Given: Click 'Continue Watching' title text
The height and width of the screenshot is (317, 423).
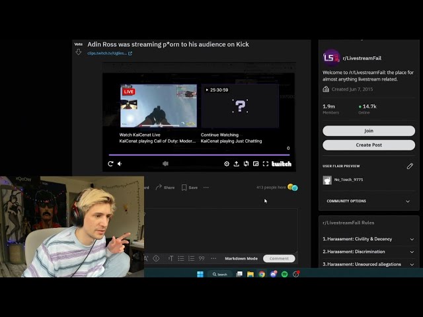Looking at the screenshot, I should (x=219, y=135).
